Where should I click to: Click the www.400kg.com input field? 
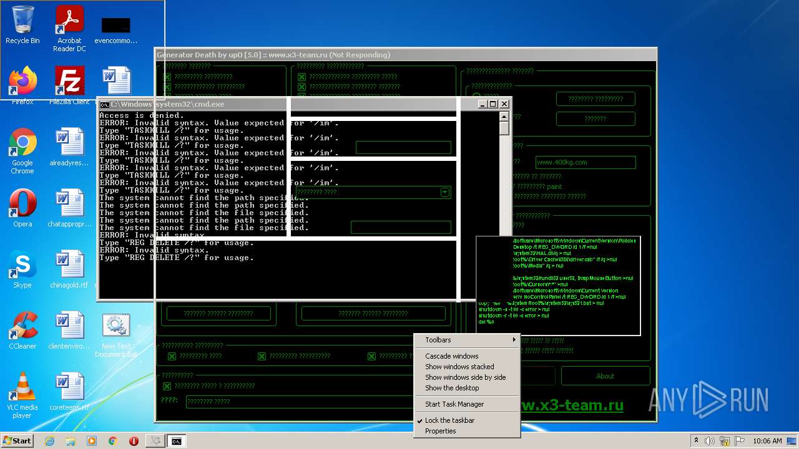click(x=586, y=162)
